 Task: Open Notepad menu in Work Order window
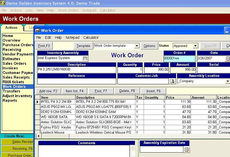click(73, 37)
